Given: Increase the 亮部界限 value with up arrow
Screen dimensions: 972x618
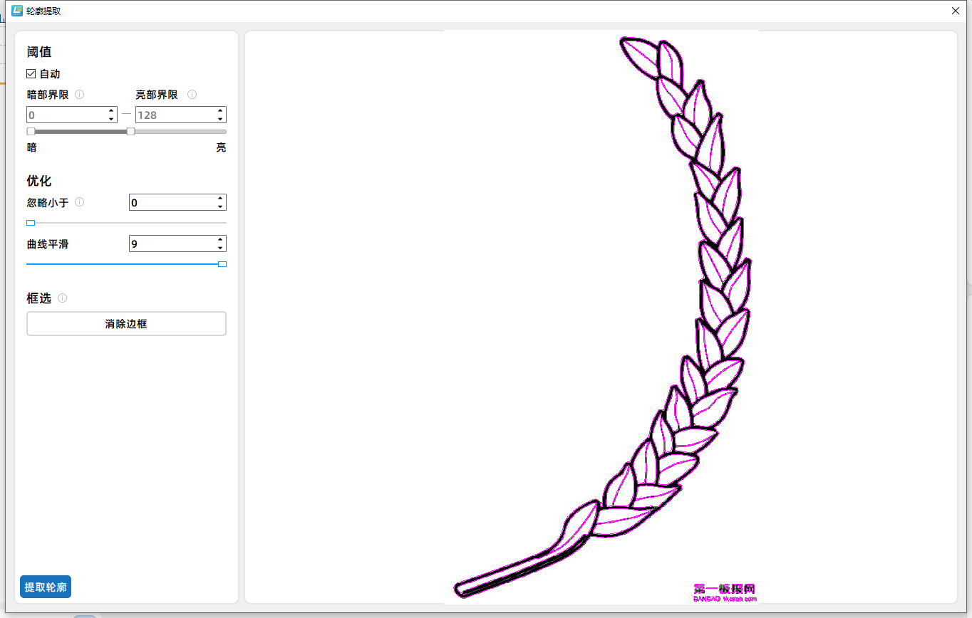Looking at the screenshot, I should tap(220, 110).
